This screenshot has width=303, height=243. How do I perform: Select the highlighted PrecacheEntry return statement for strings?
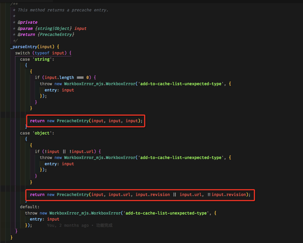[x=85, y=121]
